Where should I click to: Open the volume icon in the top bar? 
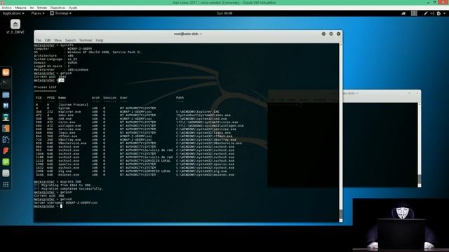tap(432, 13)
